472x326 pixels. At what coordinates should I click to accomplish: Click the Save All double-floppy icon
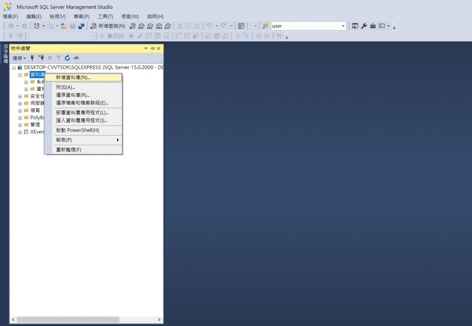coord(81,26)
